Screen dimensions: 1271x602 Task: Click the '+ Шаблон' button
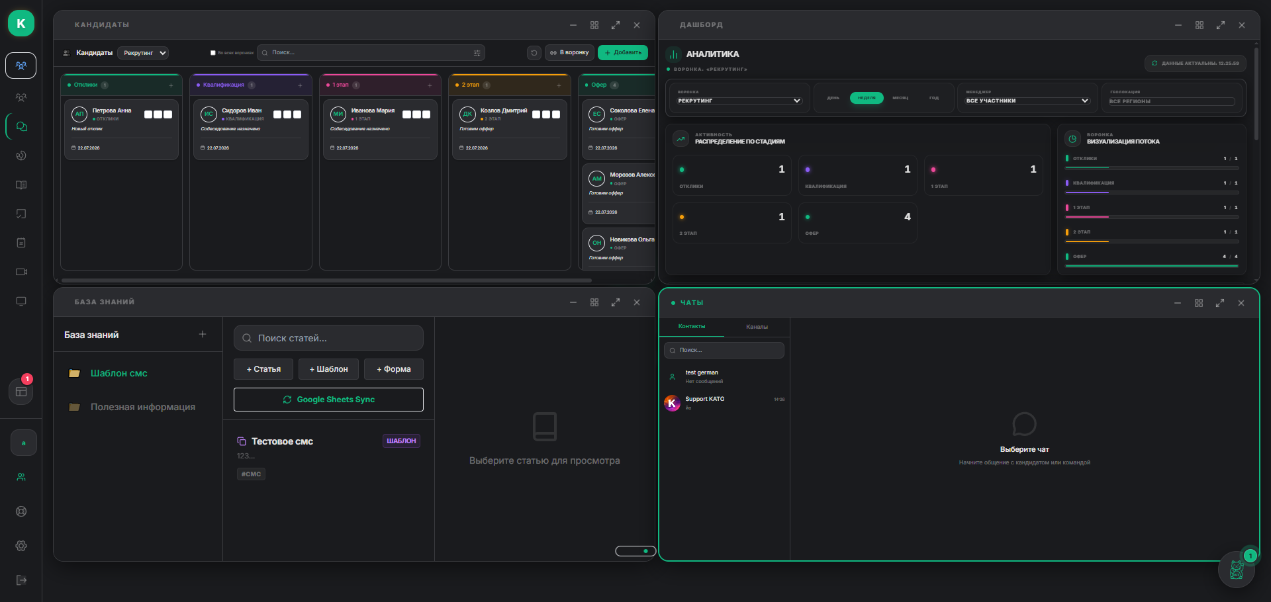pyautogui.click(x=328, y=369)
